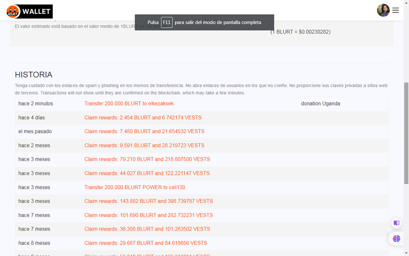Click the Blurt Wallet logo
This screenshot has height=256, width=409.
click(30, 11)
